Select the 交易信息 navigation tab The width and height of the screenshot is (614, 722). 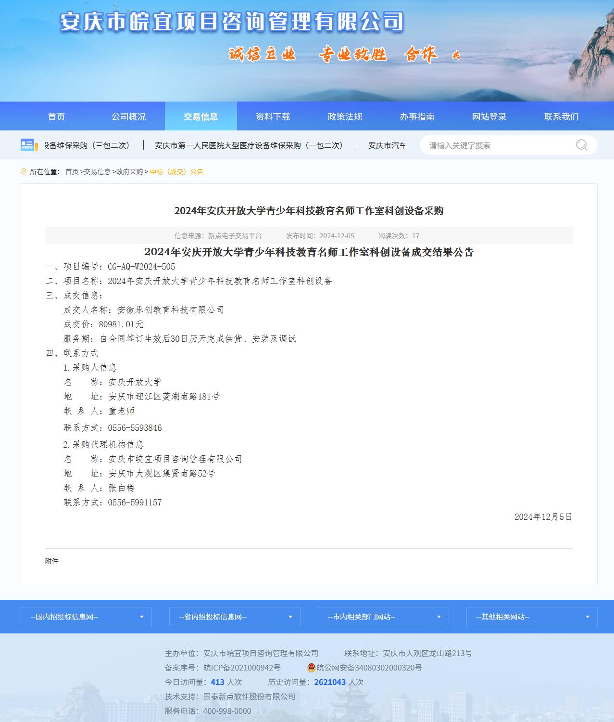point(200,116)
